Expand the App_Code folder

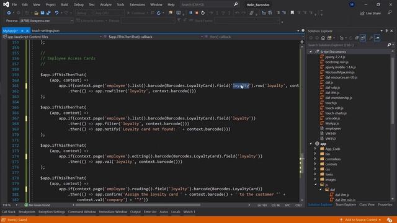pos(315,149)
